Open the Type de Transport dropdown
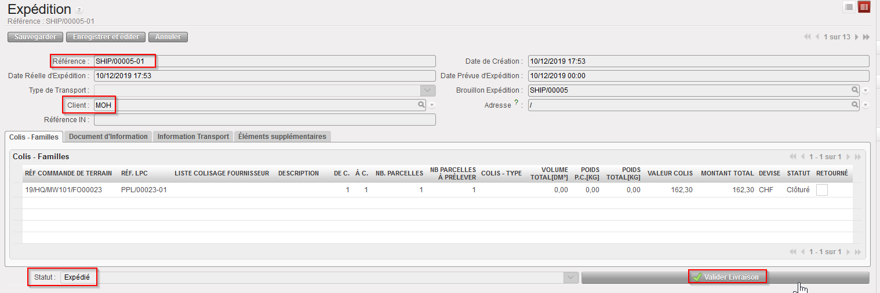Screen dimensions: 880x293 point(428,90)
